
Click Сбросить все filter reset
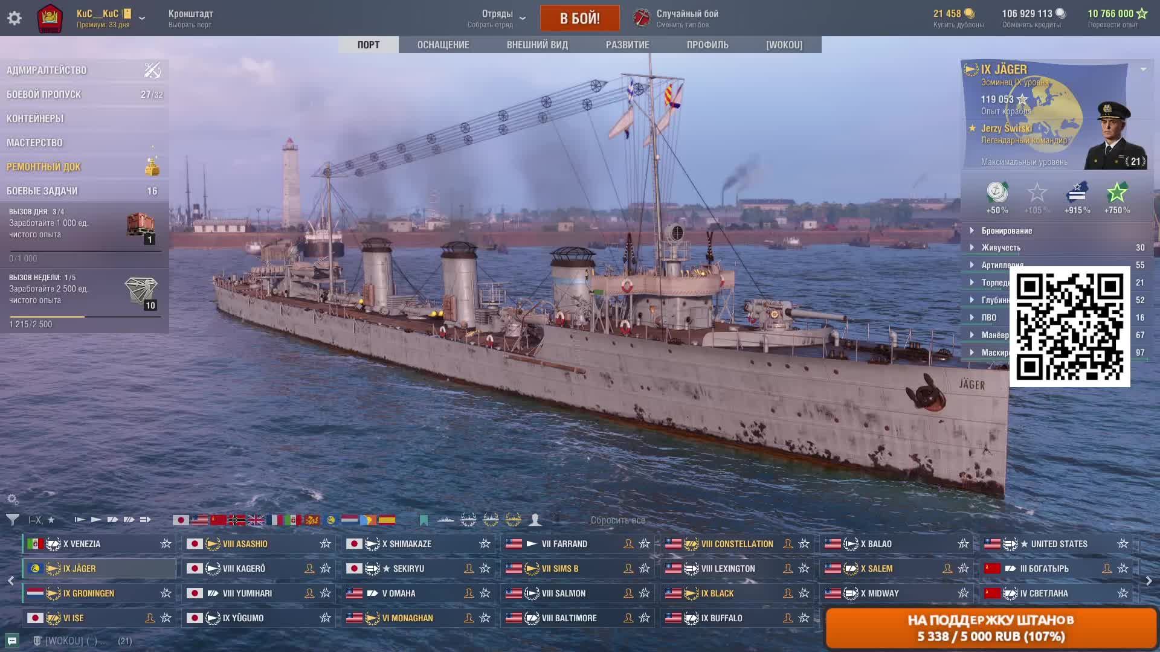[x=617, y=520]
